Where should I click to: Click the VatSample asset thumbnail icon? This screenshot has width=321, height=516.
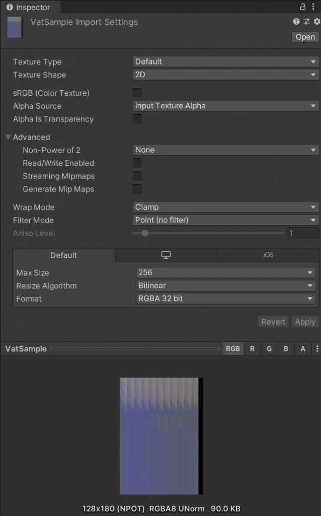click(x=15, y=27)
